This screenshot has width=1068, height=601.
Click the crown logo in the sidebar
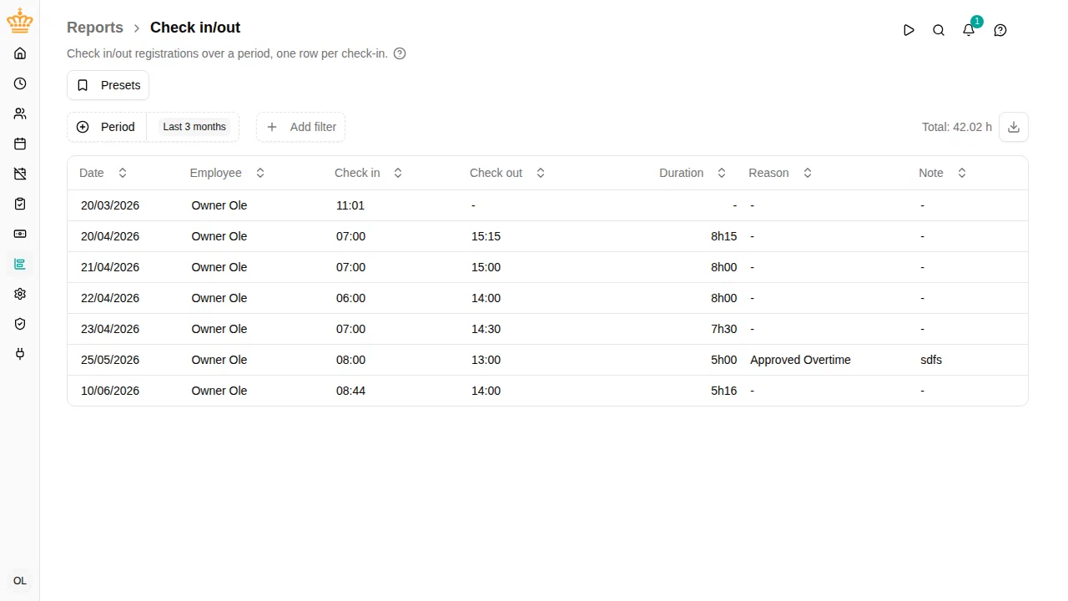pyautogui.click(x=20, y=21)
